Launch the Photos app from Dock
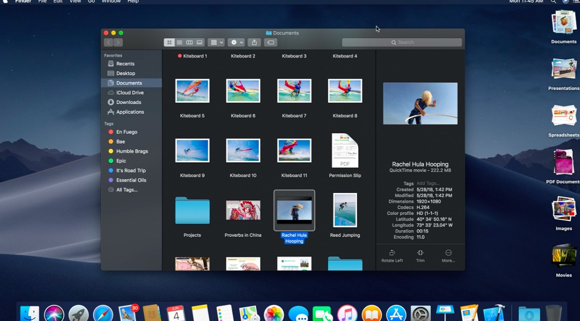This screenshot has width=580, height=321. pyautogui.click(x=273, y=314)
